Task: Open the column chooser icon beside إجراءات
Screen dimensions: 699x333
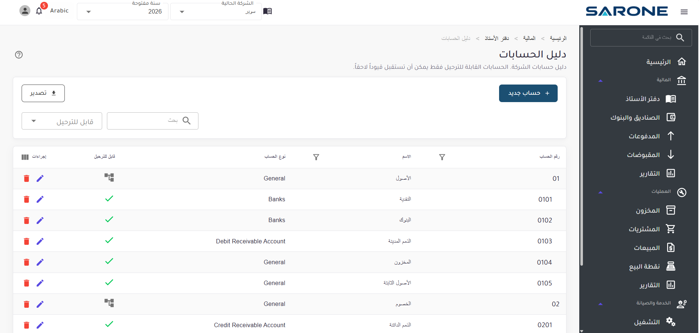Action: click(25, 157)
